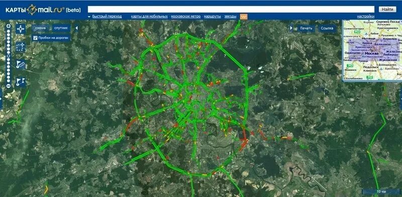Toggle the Пробки на дорогах checkbox
This screenshot has width=402, height=197.
coord(36,38)
